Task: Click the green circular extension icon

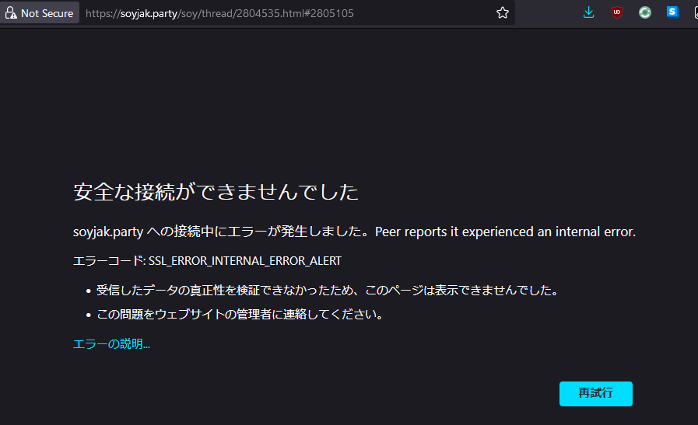Action: point(645,13)
